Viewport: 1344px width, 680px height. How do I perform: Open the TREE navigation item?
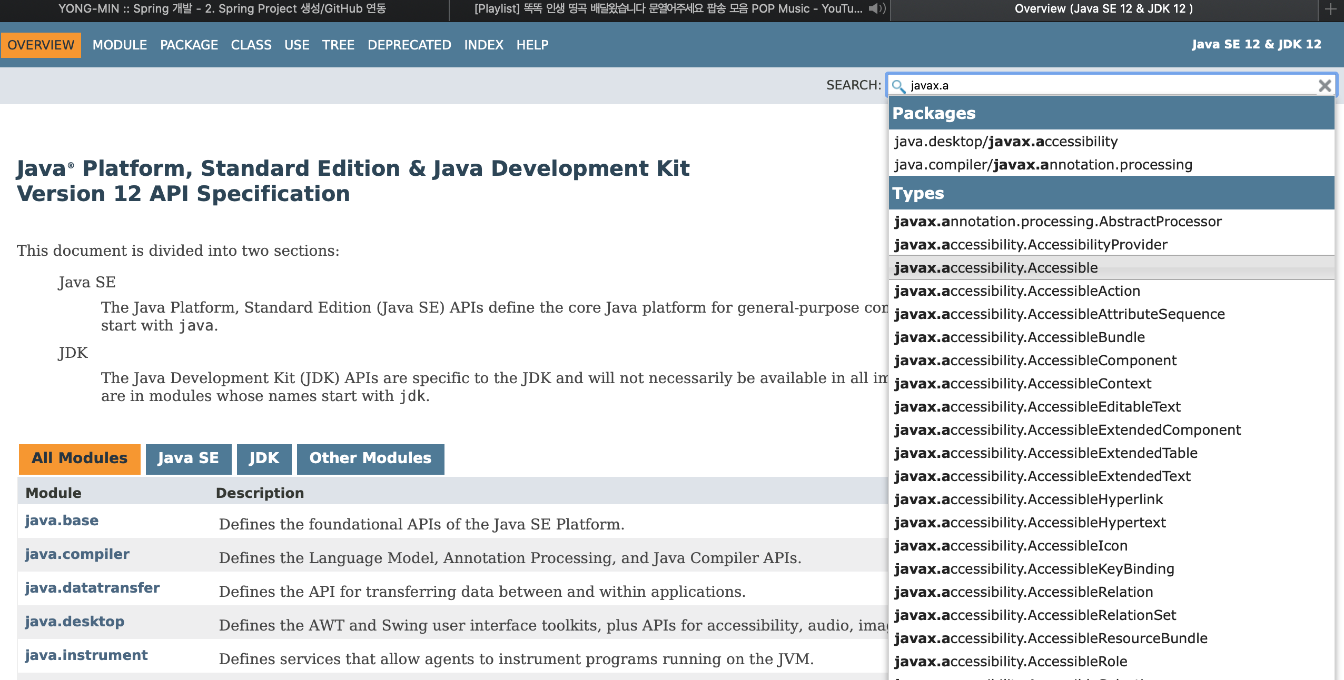[x=338, y=45]
